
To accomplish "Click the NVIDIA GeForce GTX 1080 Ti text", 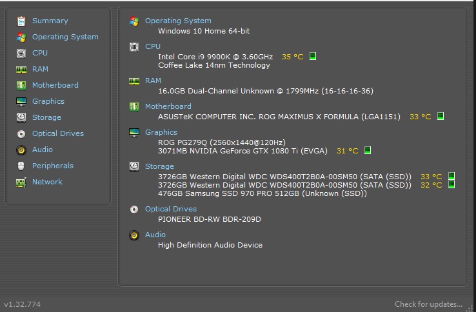I will pos(243,151).
